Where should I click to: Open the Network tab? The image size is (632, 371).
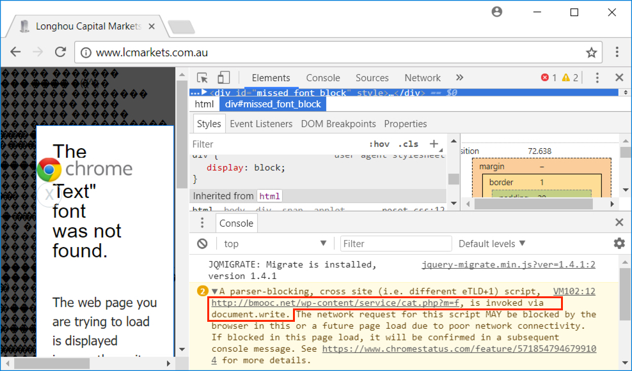click(422, 78)
